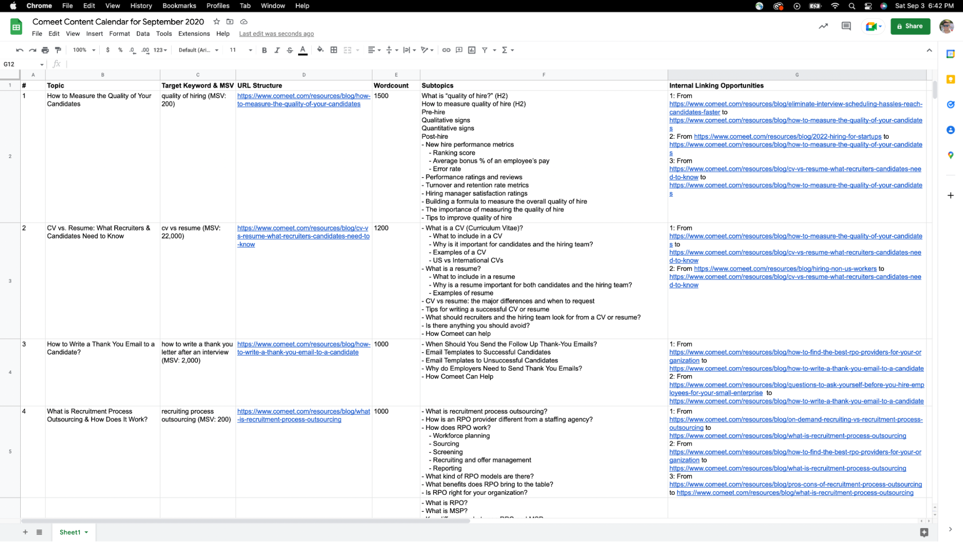Open the Tools menu
The height and width of the screenshot is (542, 963).
164,34
